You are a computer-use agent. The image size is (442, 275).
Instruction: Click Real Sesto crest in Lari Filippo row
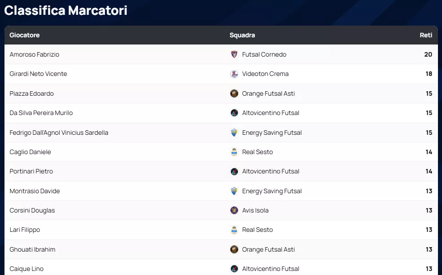[234, 230]
